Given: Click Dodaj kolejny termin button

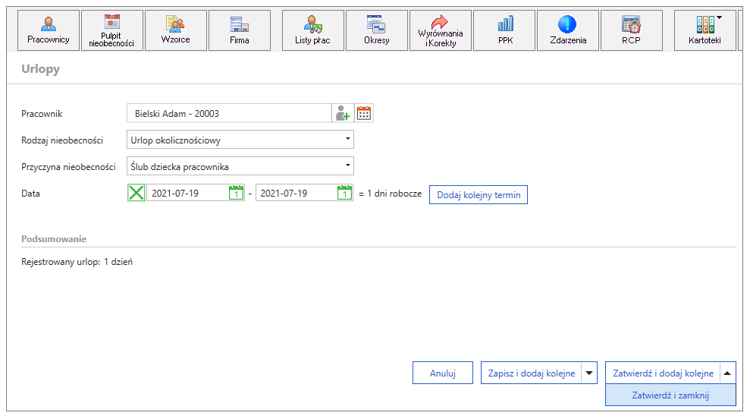Looking at the screenshot, I should pyautogui.click(x=479, y=195).
